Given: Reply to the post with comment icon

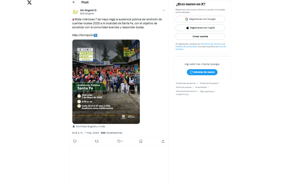Looking at the screenshot, I should [x=75, y=141].
